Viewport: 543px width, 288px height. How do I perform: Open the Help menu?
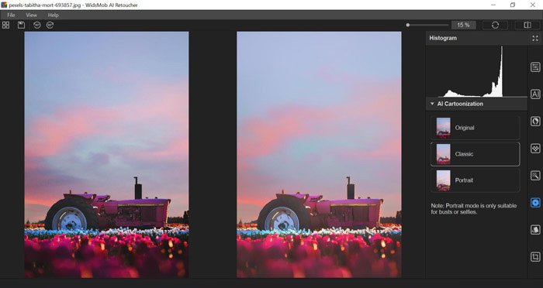click(53, 15)
